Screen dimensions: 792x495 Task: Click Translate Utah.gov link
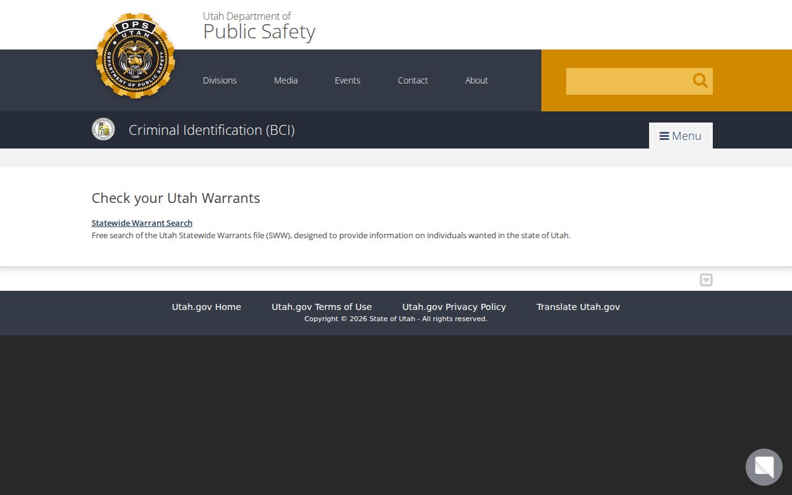[578, 307]
